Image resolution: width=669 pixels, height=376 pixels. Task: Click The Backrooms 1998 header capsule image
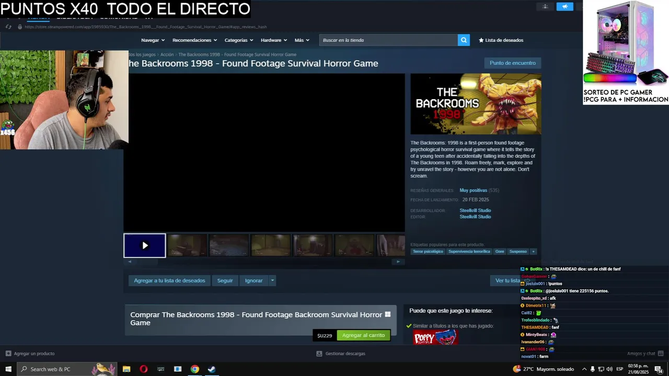476,104
